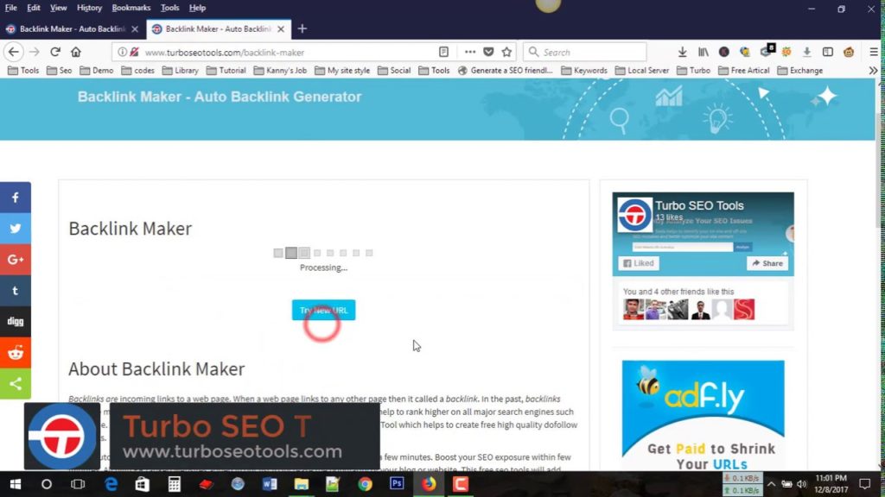The width and height of the screenshot is (885, 497).
Task: Open the Edit menu
Action: [34, 8]
